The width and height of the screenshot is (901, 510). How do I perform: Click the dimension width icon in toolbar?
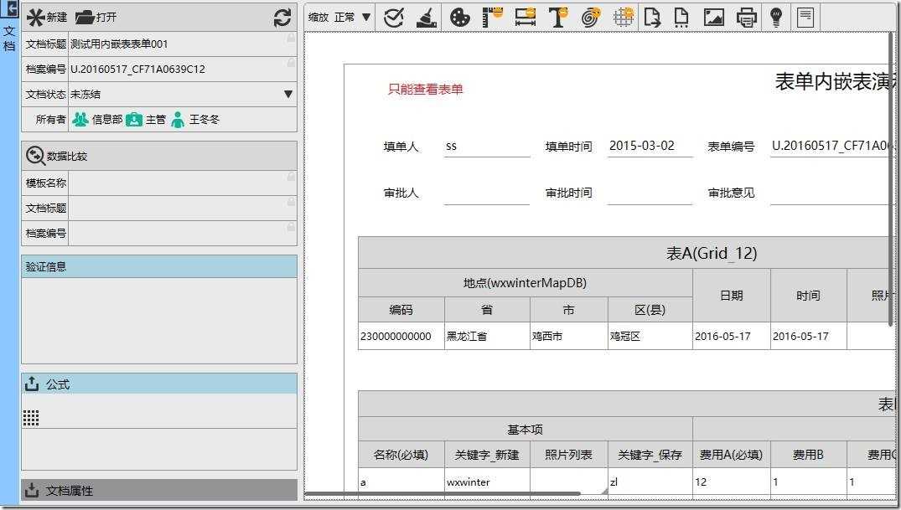pos(526,18)
